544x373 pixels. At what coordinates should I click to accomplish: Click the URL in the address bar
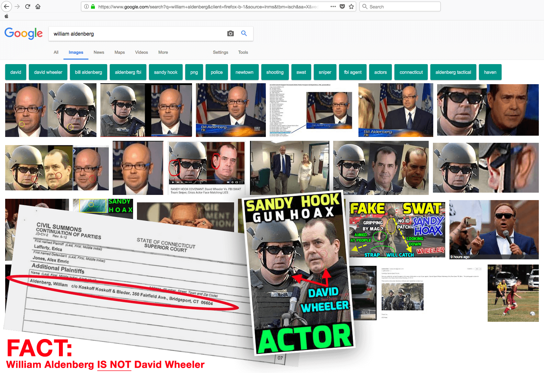(x=209, y=6)
